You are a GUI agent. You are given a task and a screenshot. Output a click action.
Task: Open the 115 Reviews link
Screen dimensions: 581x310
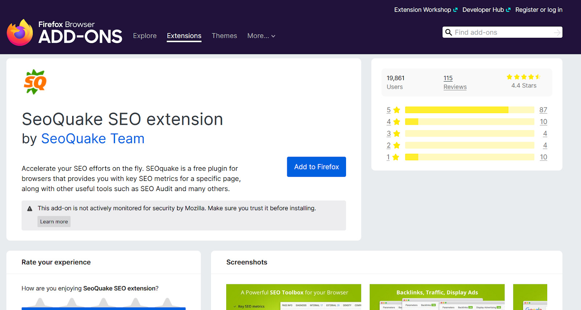(x=455, y=82)
